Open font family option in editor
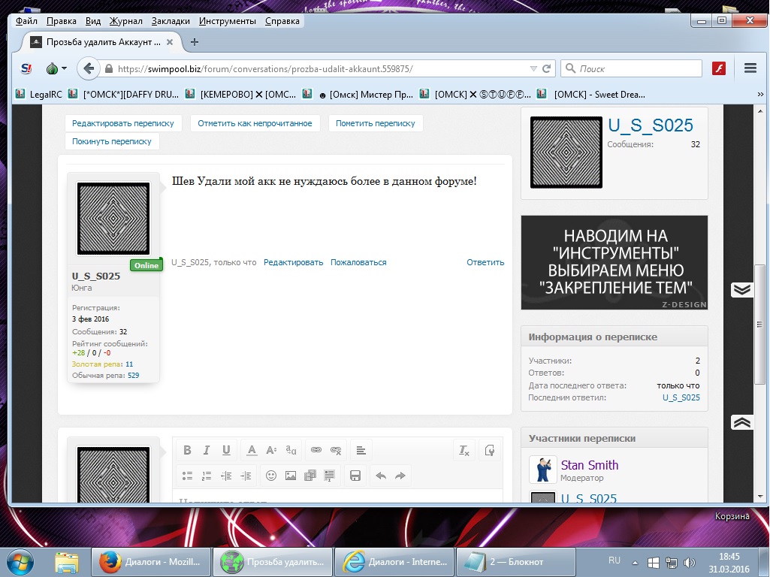 point(291,450)
